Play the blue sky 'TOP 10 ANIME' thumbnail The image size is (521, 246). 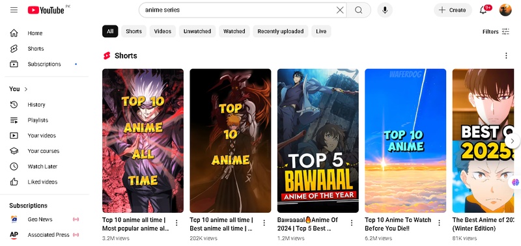pyautogui.click(x=405, y=141)
